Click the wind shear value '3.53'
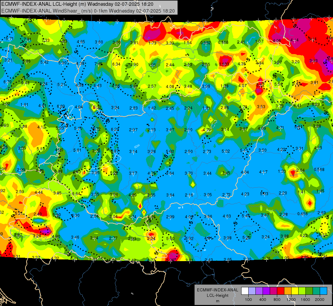Screen dimensions: 333x306 261,107
